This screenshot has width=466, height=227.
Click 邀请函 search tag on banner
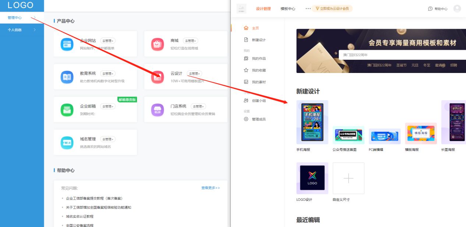pyautogui.click(x=440, y=65)
